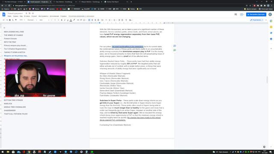The width and height of the screenshot is (274, 154).
Task: Open text color picker
Action: (x=71, y=20)
